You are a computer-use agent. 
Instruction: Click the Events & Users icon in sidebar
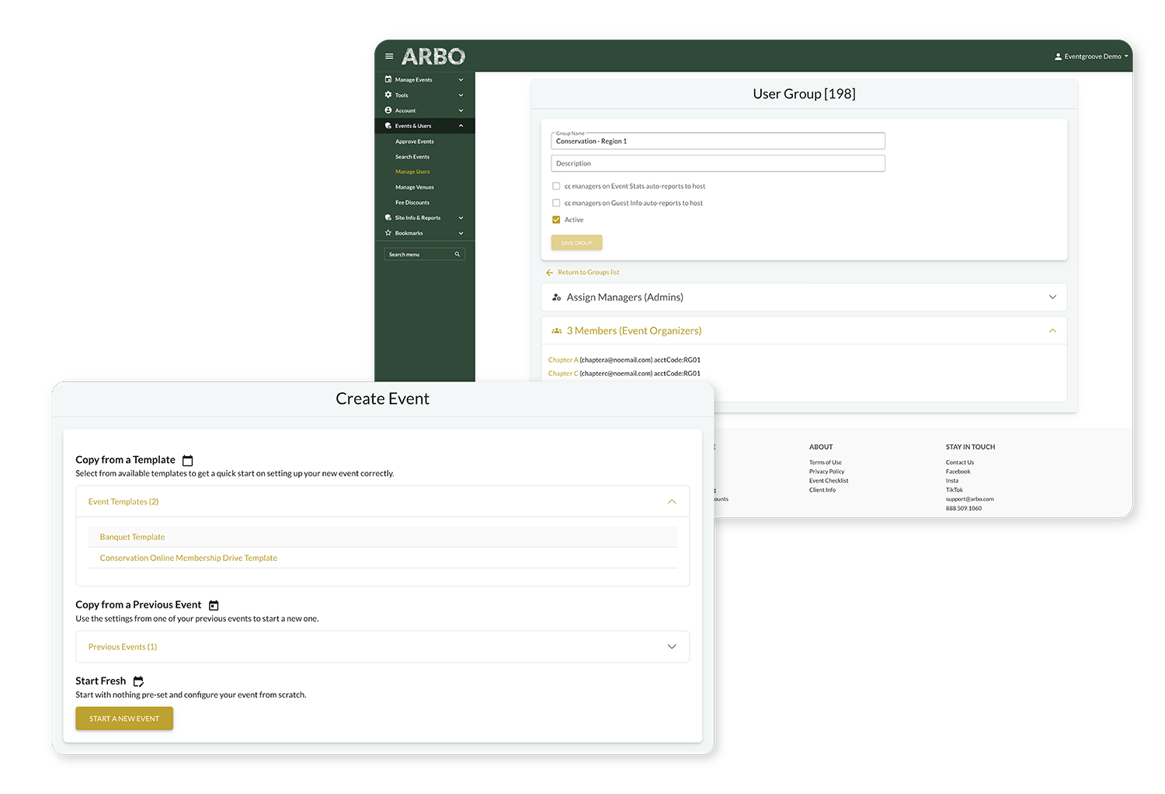pyautogui.click(x=388, y=126)
